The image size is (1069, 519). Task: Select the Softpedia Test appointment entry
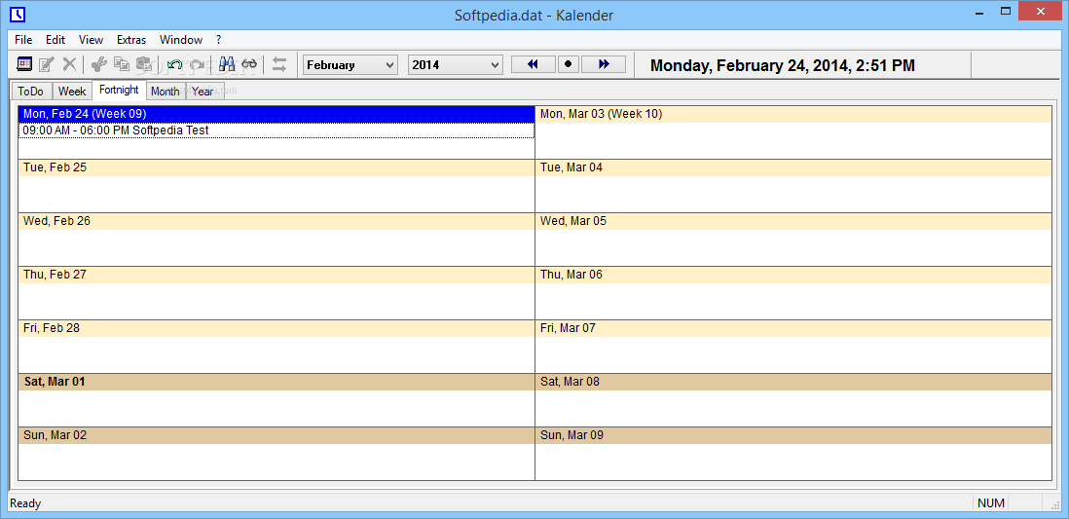[x=276, y=130]
